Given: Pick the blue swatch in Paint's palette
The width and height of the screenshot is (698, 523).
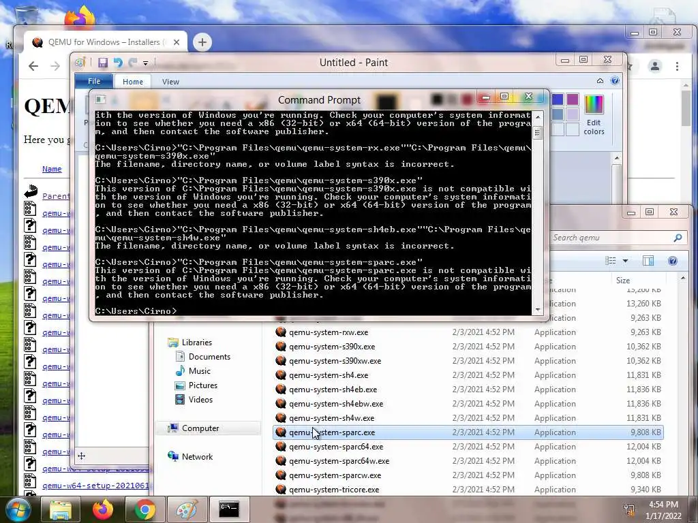Looking at the screenshot, I should pyautogui.click(x=558, y=99).
